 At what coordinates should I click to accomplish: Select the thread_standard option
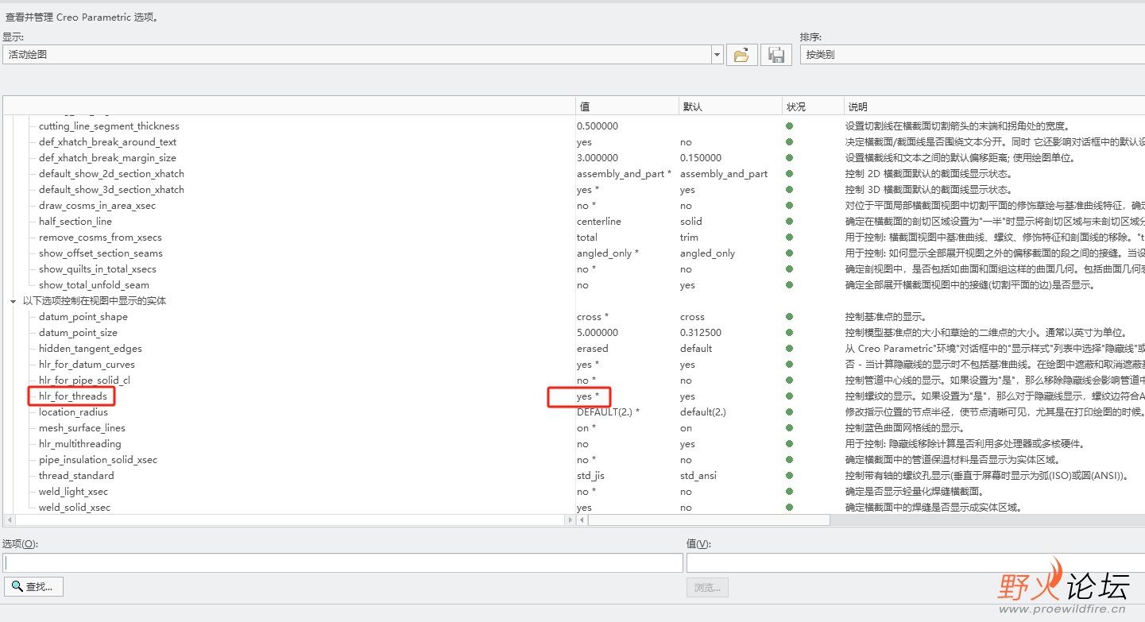click(76, 476)
